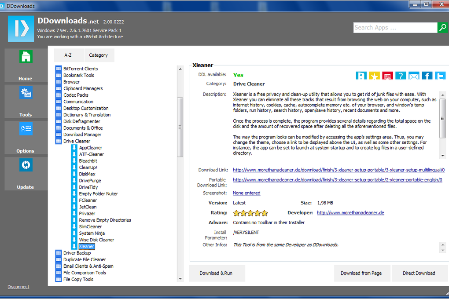This screenshot has width=449, height=299.
Task: Click the category icon next to Browser
Action: pyautogui.click(x=59, y=82)
